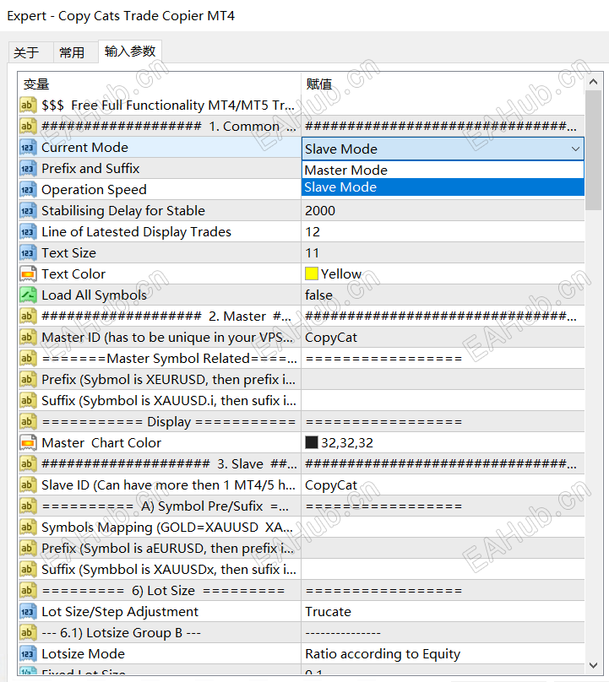
Task: Click the 123 icon next to Prefix and Suffix
Action: 27,168
